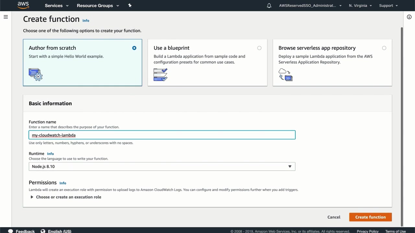Open the notifications bell icon
This screenshot has height=233, width=415.
[269, 6]
